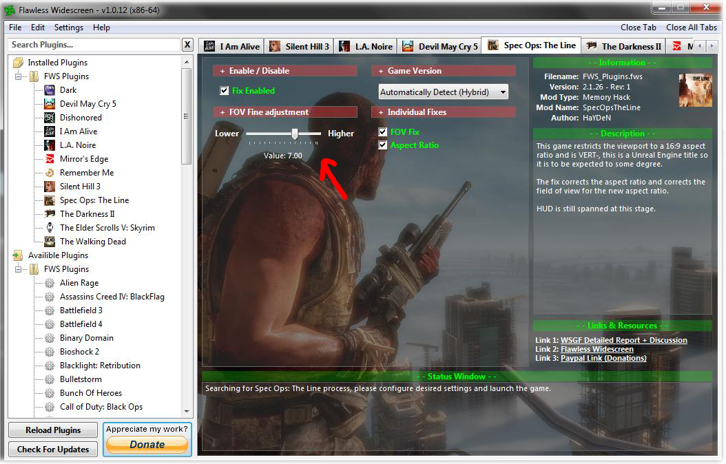Clear search with the X button

[187, 45]
